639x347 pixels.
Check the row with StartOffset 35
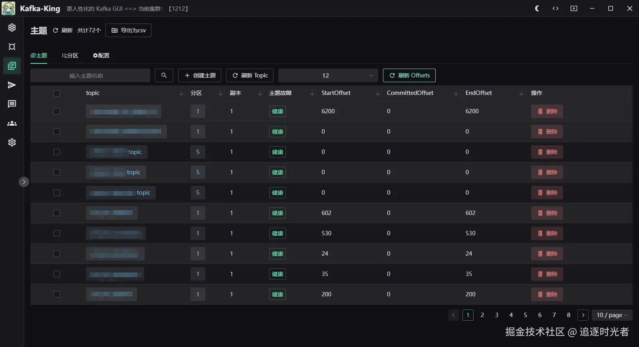pos(57,274)
